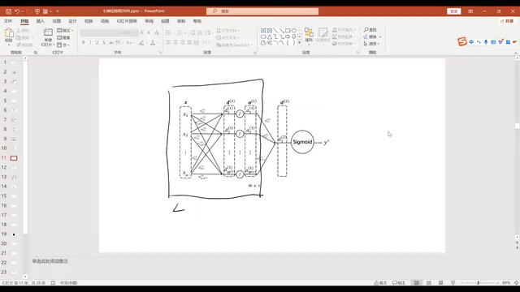Click in the title bar search box

pyautogui.click(x=262, y=11)
